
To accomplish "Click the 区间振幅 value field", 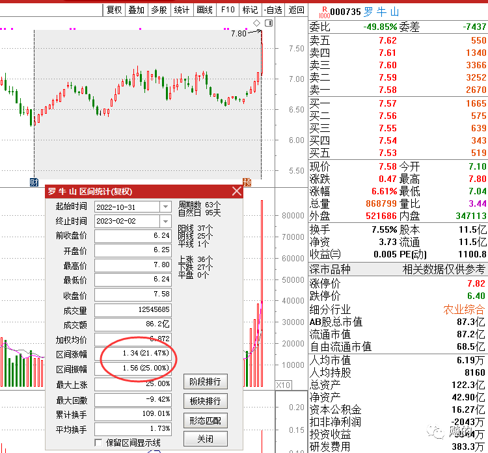I will [x=133, y=368].
